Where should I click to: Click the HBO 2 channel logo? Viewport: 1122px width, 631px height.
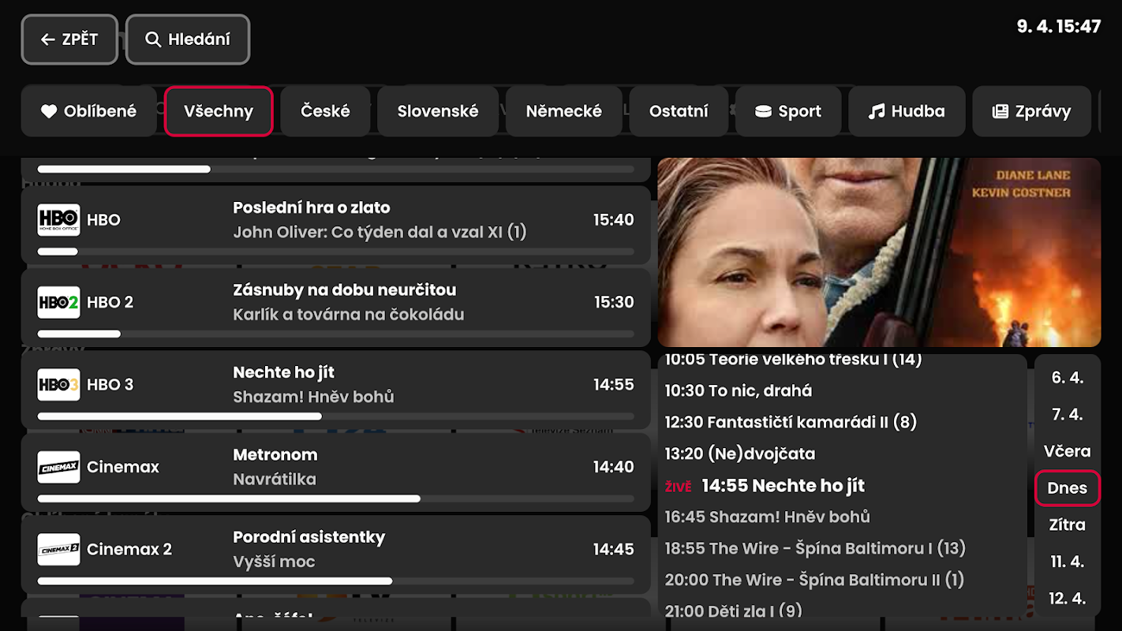(x=58, y=302)
